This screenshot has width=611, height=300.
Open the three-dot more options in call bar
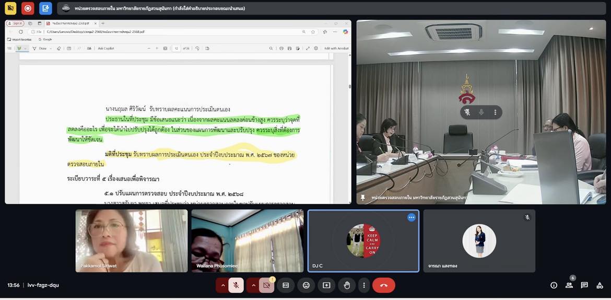(364, 285)
